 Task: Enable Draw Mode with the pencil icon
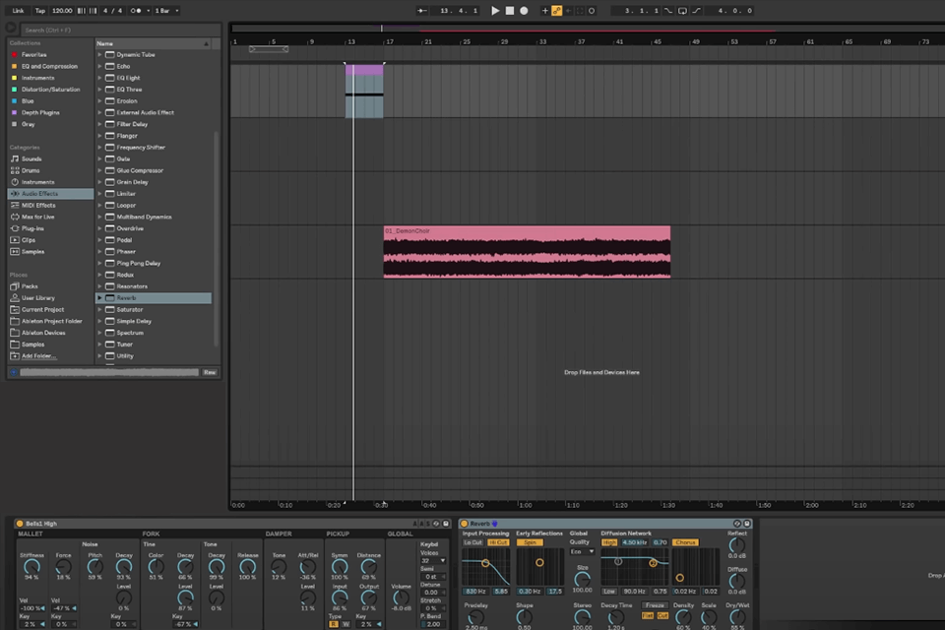(558, 11)
